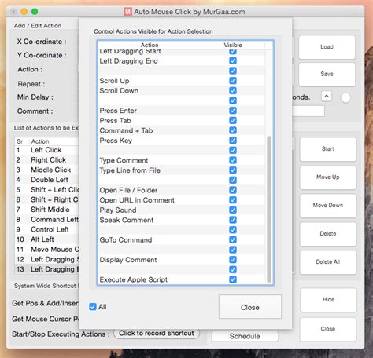
Task: Close the Control Actions dialog
Action: 250,307
